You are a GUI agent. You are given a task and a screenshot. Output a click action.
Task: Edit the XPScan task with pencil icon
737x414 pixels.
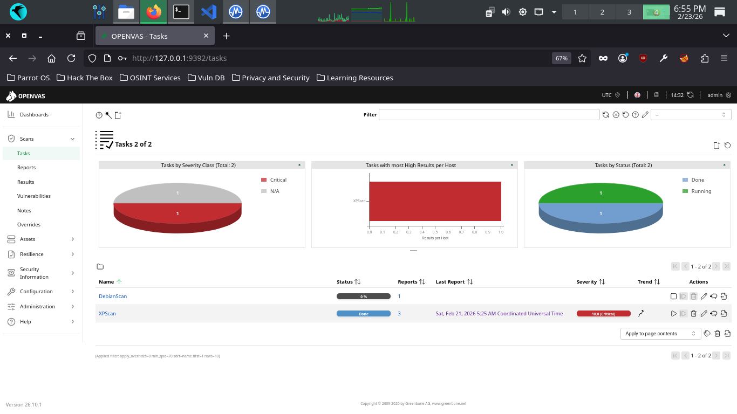(704, 314)
